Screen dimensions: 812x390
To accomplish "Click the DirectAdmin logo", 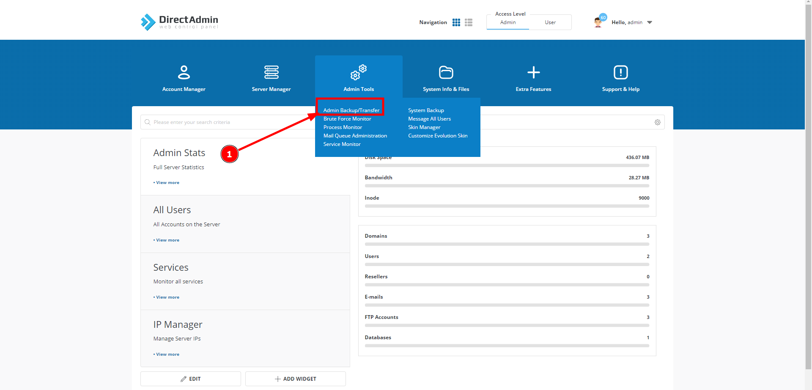I will pyautogui.click(x=179, y=22).
